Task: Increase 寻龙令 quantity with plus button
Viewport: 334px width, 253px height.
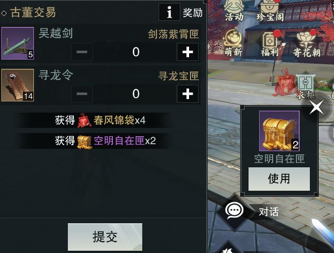Action: 188,94
